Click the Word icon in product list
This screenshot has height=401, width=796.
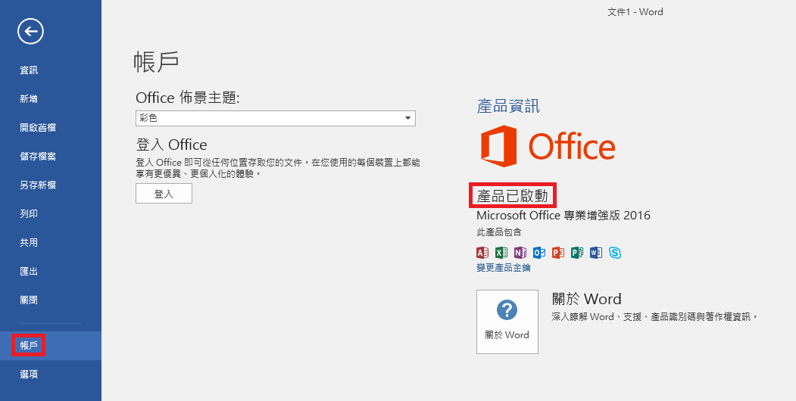pos(596,253)
